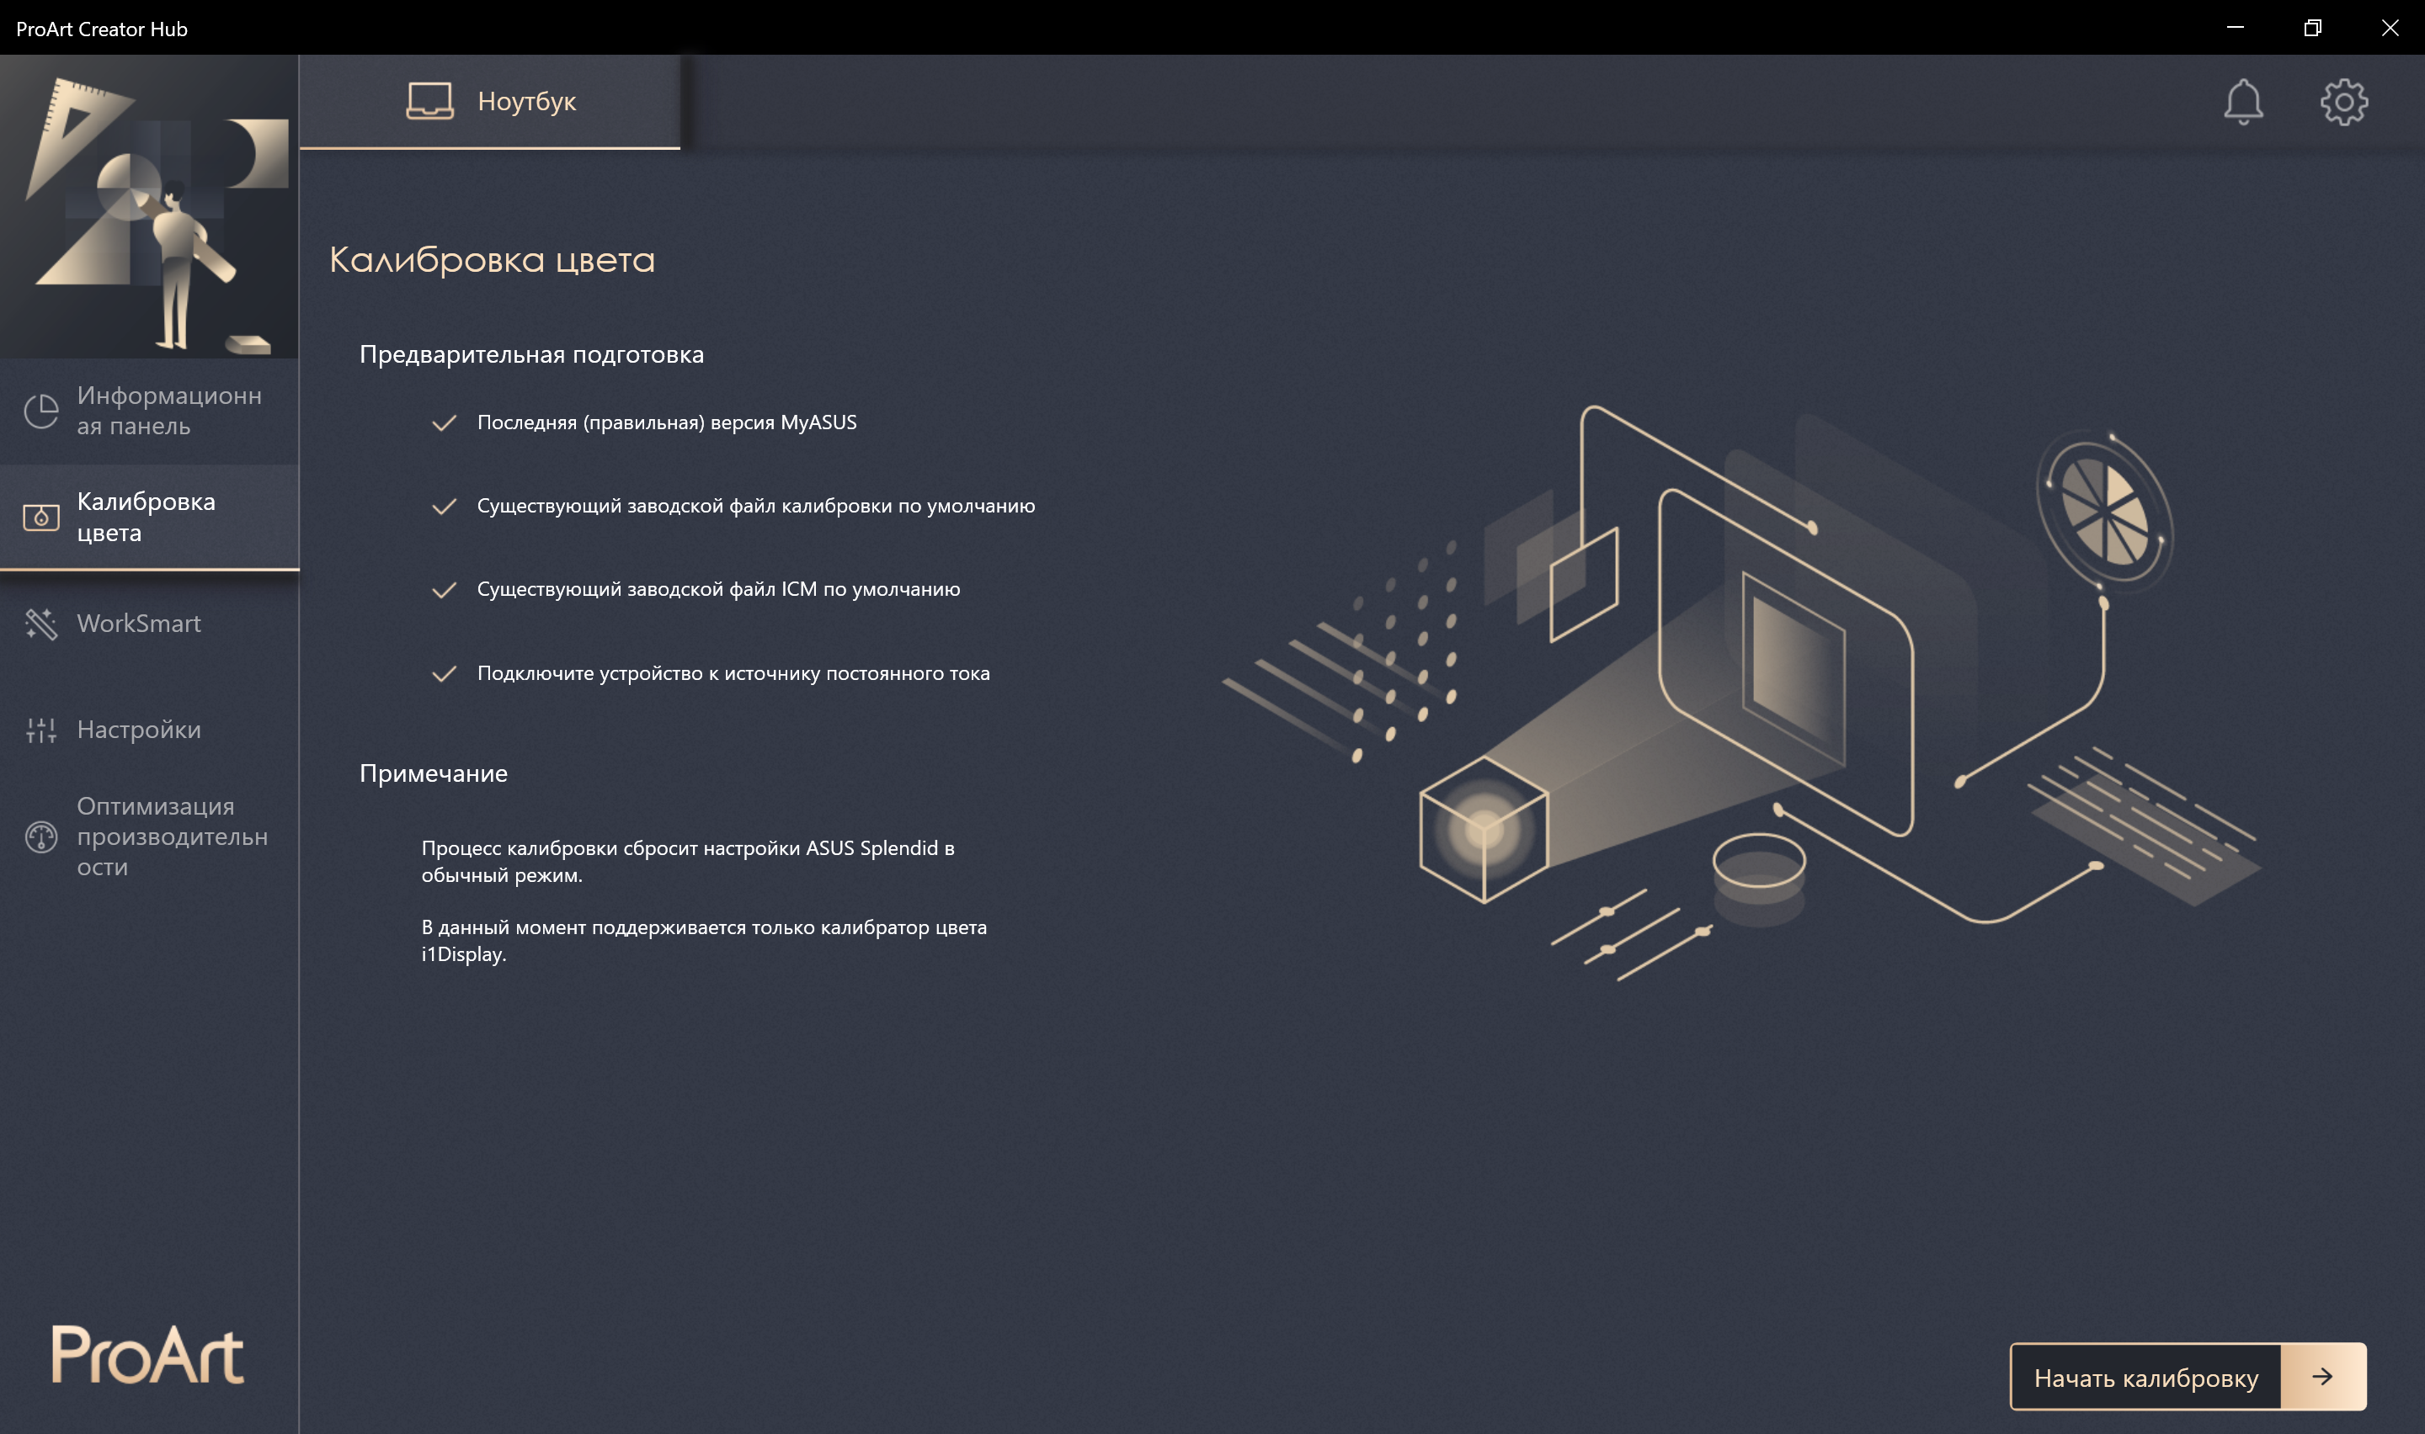The height and width of the screenshot is (1434, 2425).
Task: Click the arrow icon on the start calibration button
Action: [2321, 1376]
